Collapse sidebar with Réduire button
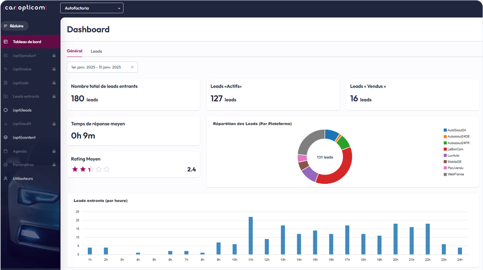The height and width of the screenshot is (270, 483). tap(15, 26)
